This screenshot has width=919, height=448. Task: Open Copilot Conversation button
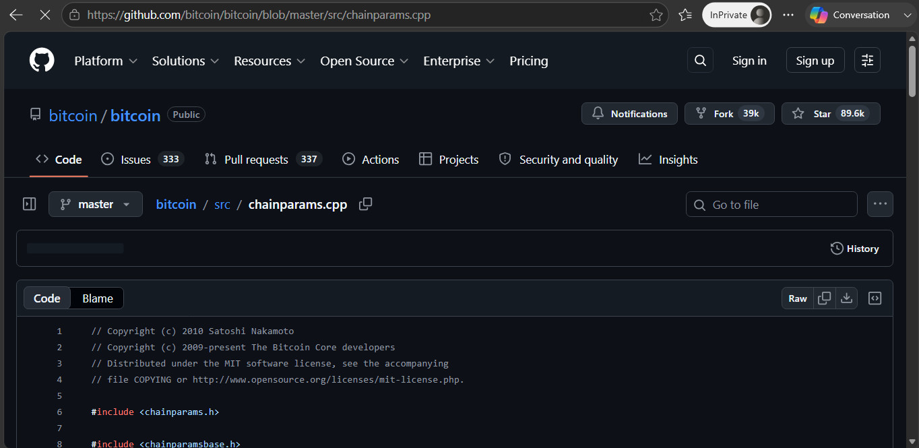(860, 15)
